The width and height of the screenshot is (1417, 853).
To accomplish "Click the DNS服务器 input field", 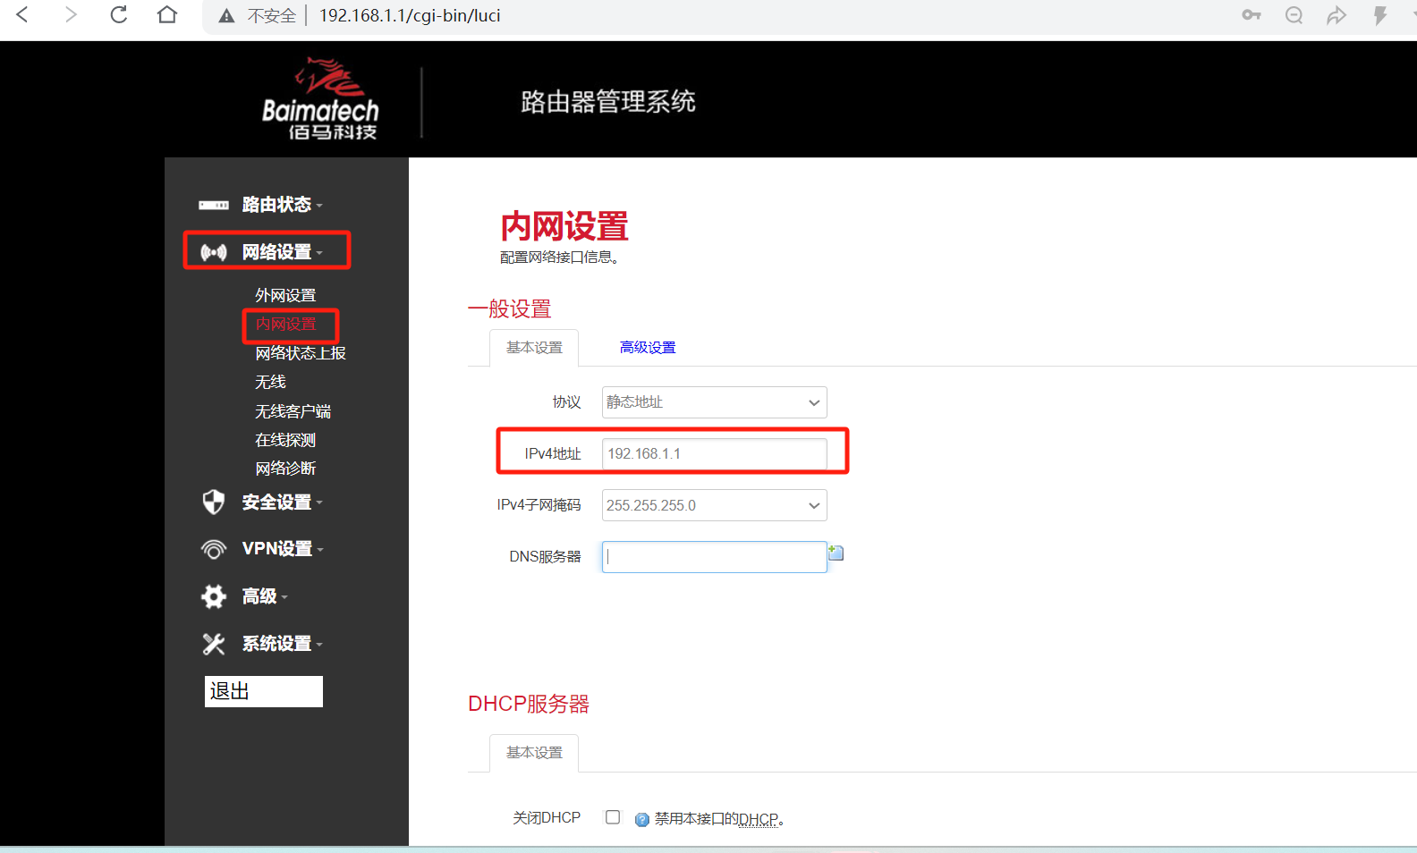I will click(x=714, y=557).
